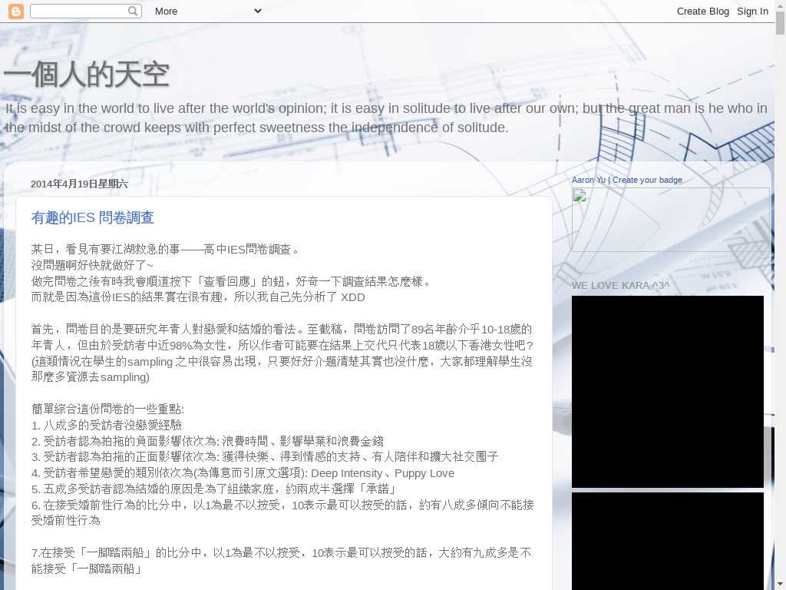Click the scrollbar up arrow
Image resolution: width=786 pixels, height=590 pixels.
tap(780, 6)
